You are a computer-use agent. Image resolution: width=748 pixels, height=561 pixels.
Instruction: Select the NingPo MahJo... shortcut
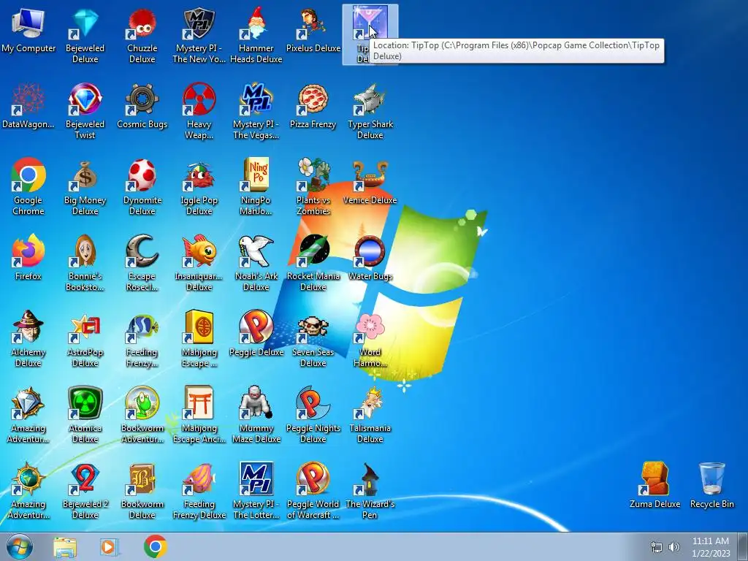point(256,188)
